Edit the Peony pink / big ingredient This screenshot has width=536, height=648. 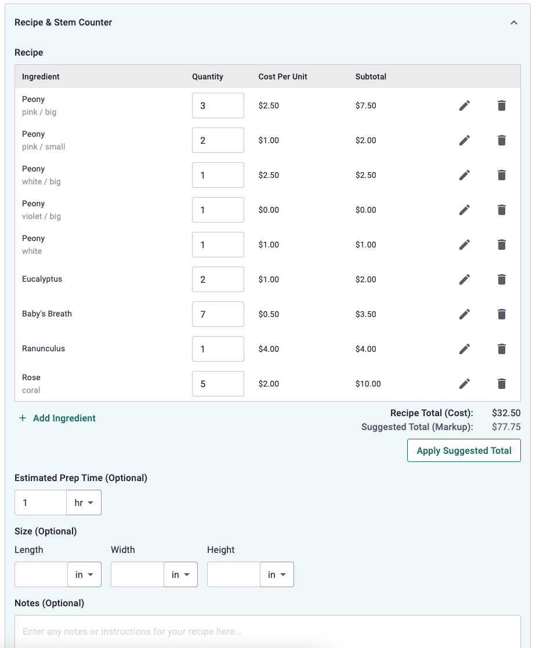464,105
